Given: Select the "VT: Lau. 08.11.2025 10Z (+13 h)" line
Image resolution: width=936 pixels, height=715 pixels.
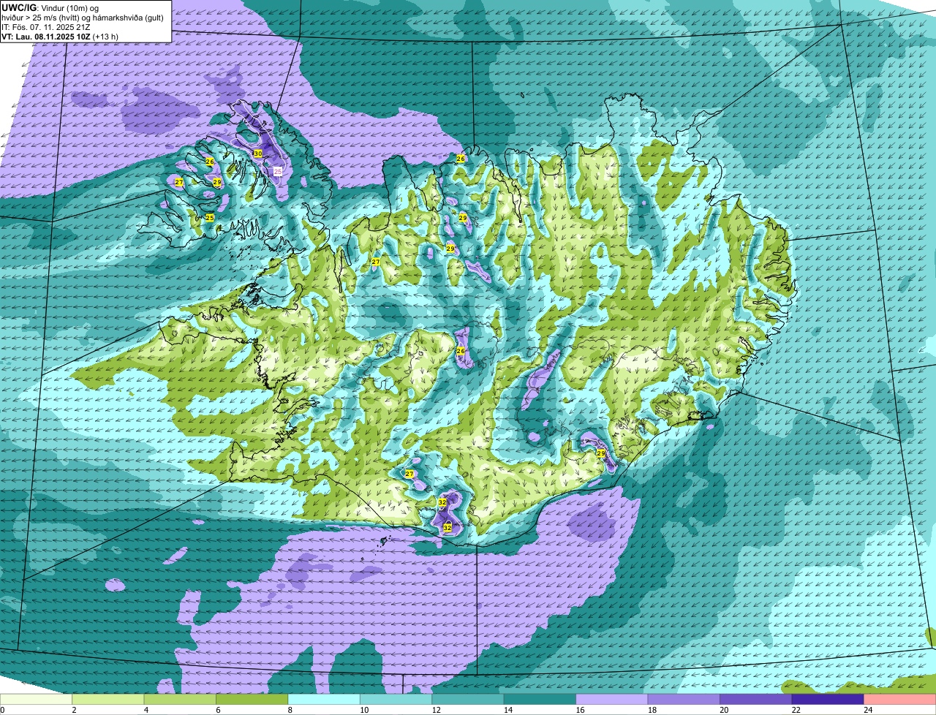Looking at the screenshot, I should [61, 36].
